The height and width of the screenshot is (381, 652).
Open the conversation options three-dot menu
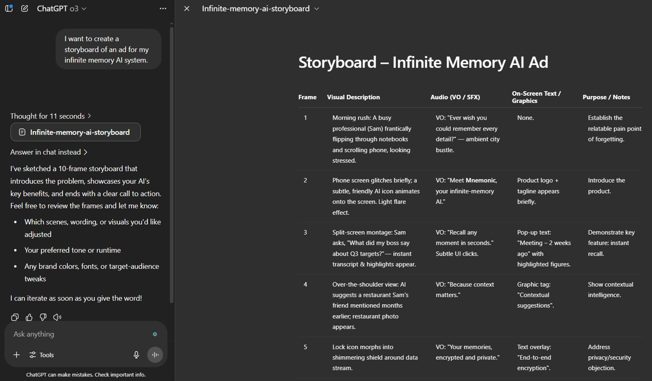tap(163, 8)
